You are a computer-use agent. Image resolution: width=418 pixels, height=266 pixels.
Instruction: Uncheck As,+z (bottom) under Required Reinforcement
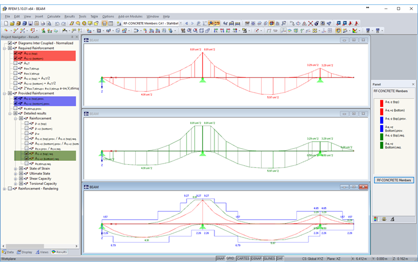click(x=15, y=58)
